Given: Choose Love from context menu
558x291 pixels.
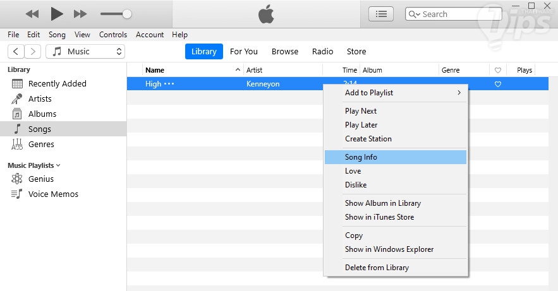Looking at the screenshot, I should click(x=396, y=171).
